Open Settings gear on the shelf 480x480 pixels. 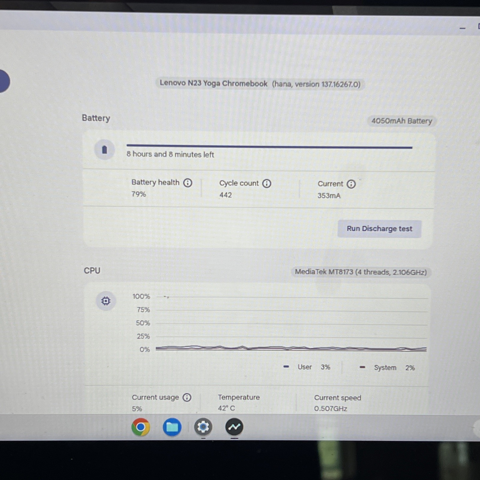click(203, 427)
